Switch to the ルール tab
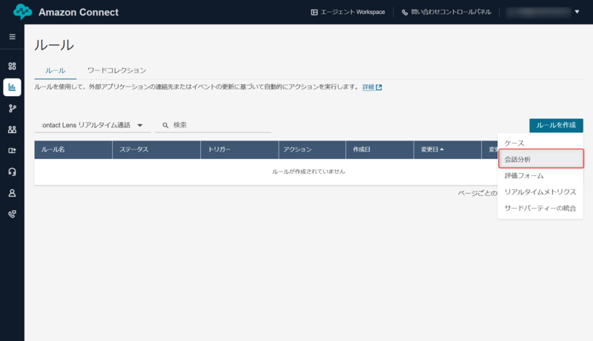Image resolution: width=593 pixels, height=341 pixels. click(x=55, y=70)
